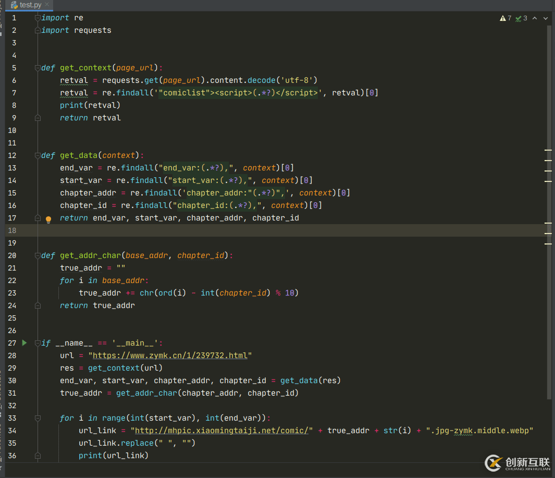Collapse the for loop at line 33
Image resolution: width=555 pixels, height=478 pixels.
pyautogui.click(x=38, y=418)
